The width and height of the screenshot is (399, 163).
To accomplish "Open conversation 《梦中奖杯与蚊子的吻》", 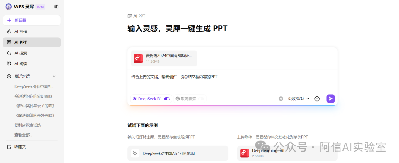I will tap(35, 106).
